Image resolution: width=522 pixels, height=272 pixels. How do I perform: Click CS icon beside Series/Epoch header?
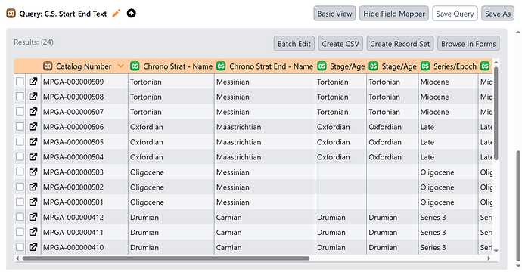click(x=425, y=66)
